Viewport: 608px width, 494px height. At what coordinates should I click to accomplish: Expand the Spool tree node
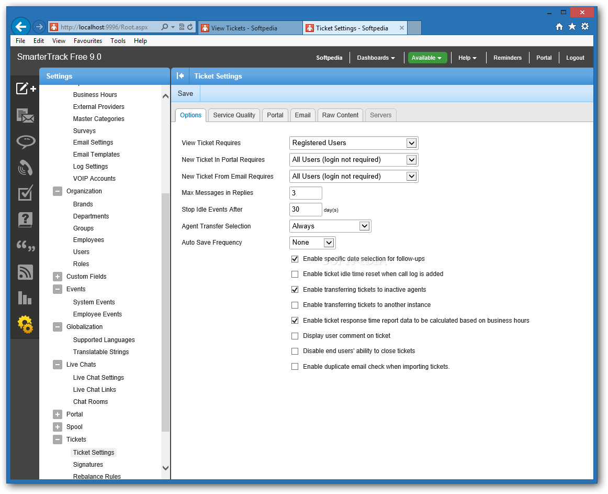pyautogui.click(x=58, y=427)
